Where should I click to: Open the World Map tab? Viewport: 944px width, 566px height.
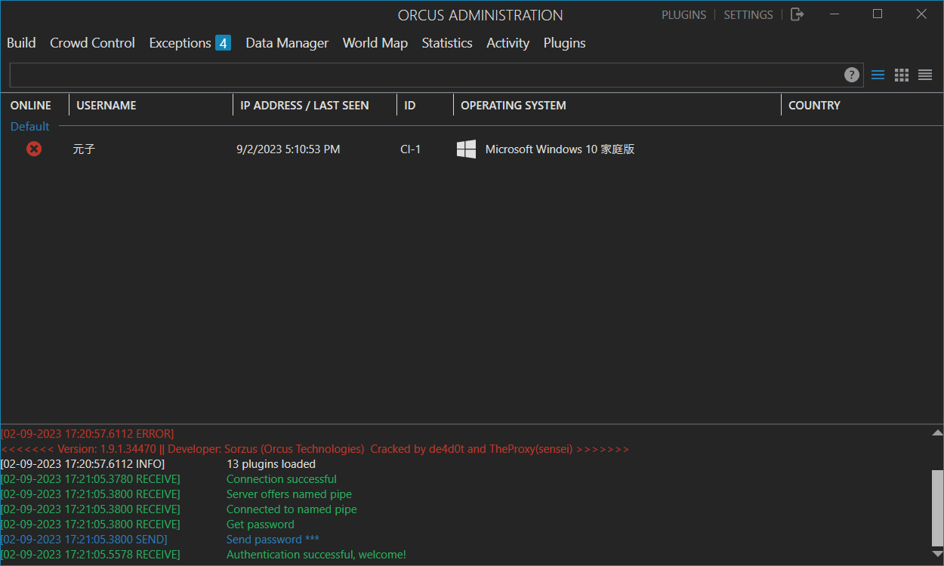pyautogui.click(x=375, y=43)
